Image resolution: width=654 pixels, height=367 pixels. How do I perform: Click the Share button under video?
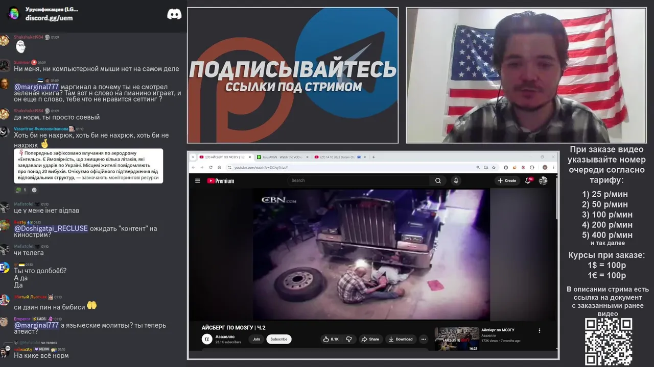tap(370, 339)
